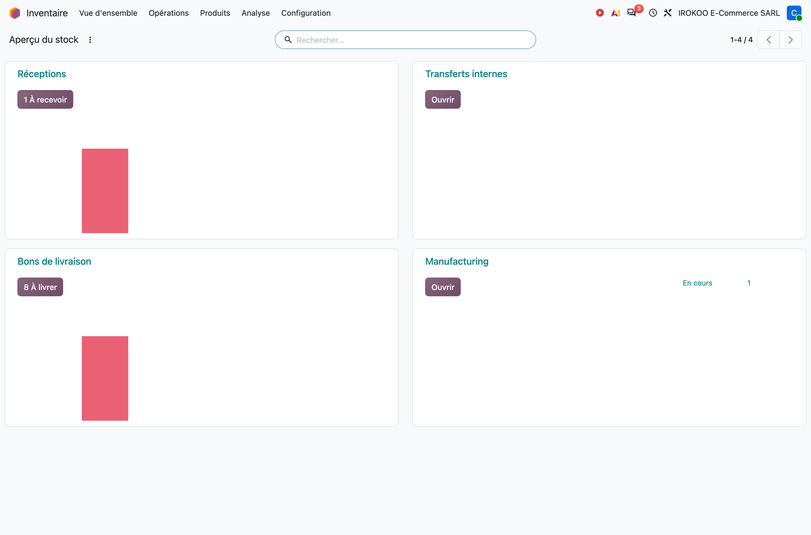The image size is (811, 535).
Task: Click the red bar in Réceptions chart
Action: coord(105,191)
